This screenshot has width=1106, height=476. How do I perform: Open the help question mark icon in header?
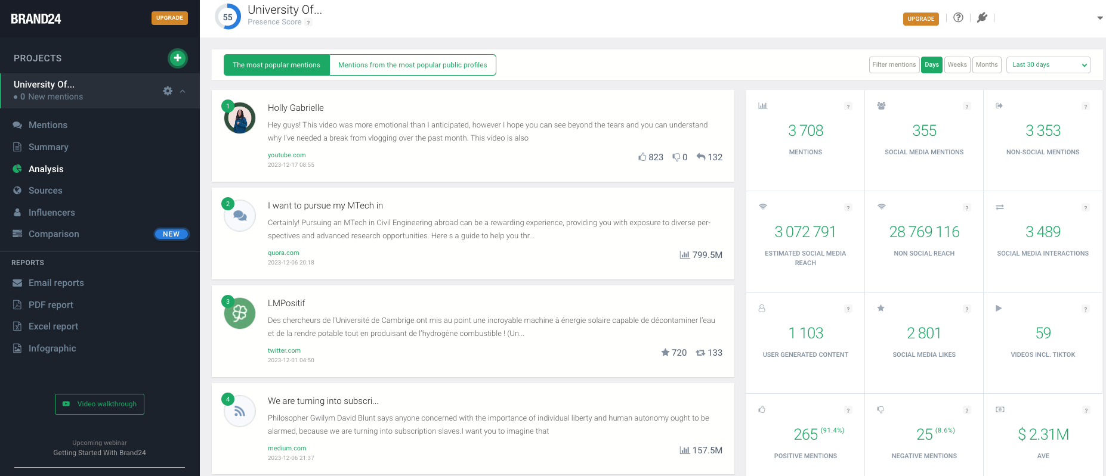click(958, 18)
